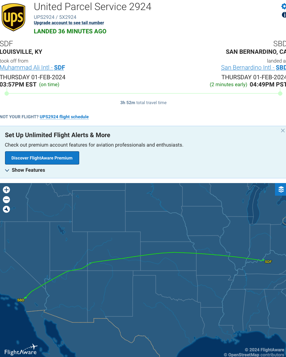Click the arrival dot on progress bar
Viewport: 286px width, 357px height.
[280, 93]
